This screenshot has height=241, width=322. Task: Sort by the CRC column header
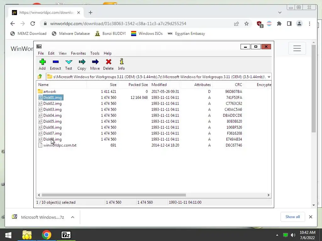coord(238,85)
